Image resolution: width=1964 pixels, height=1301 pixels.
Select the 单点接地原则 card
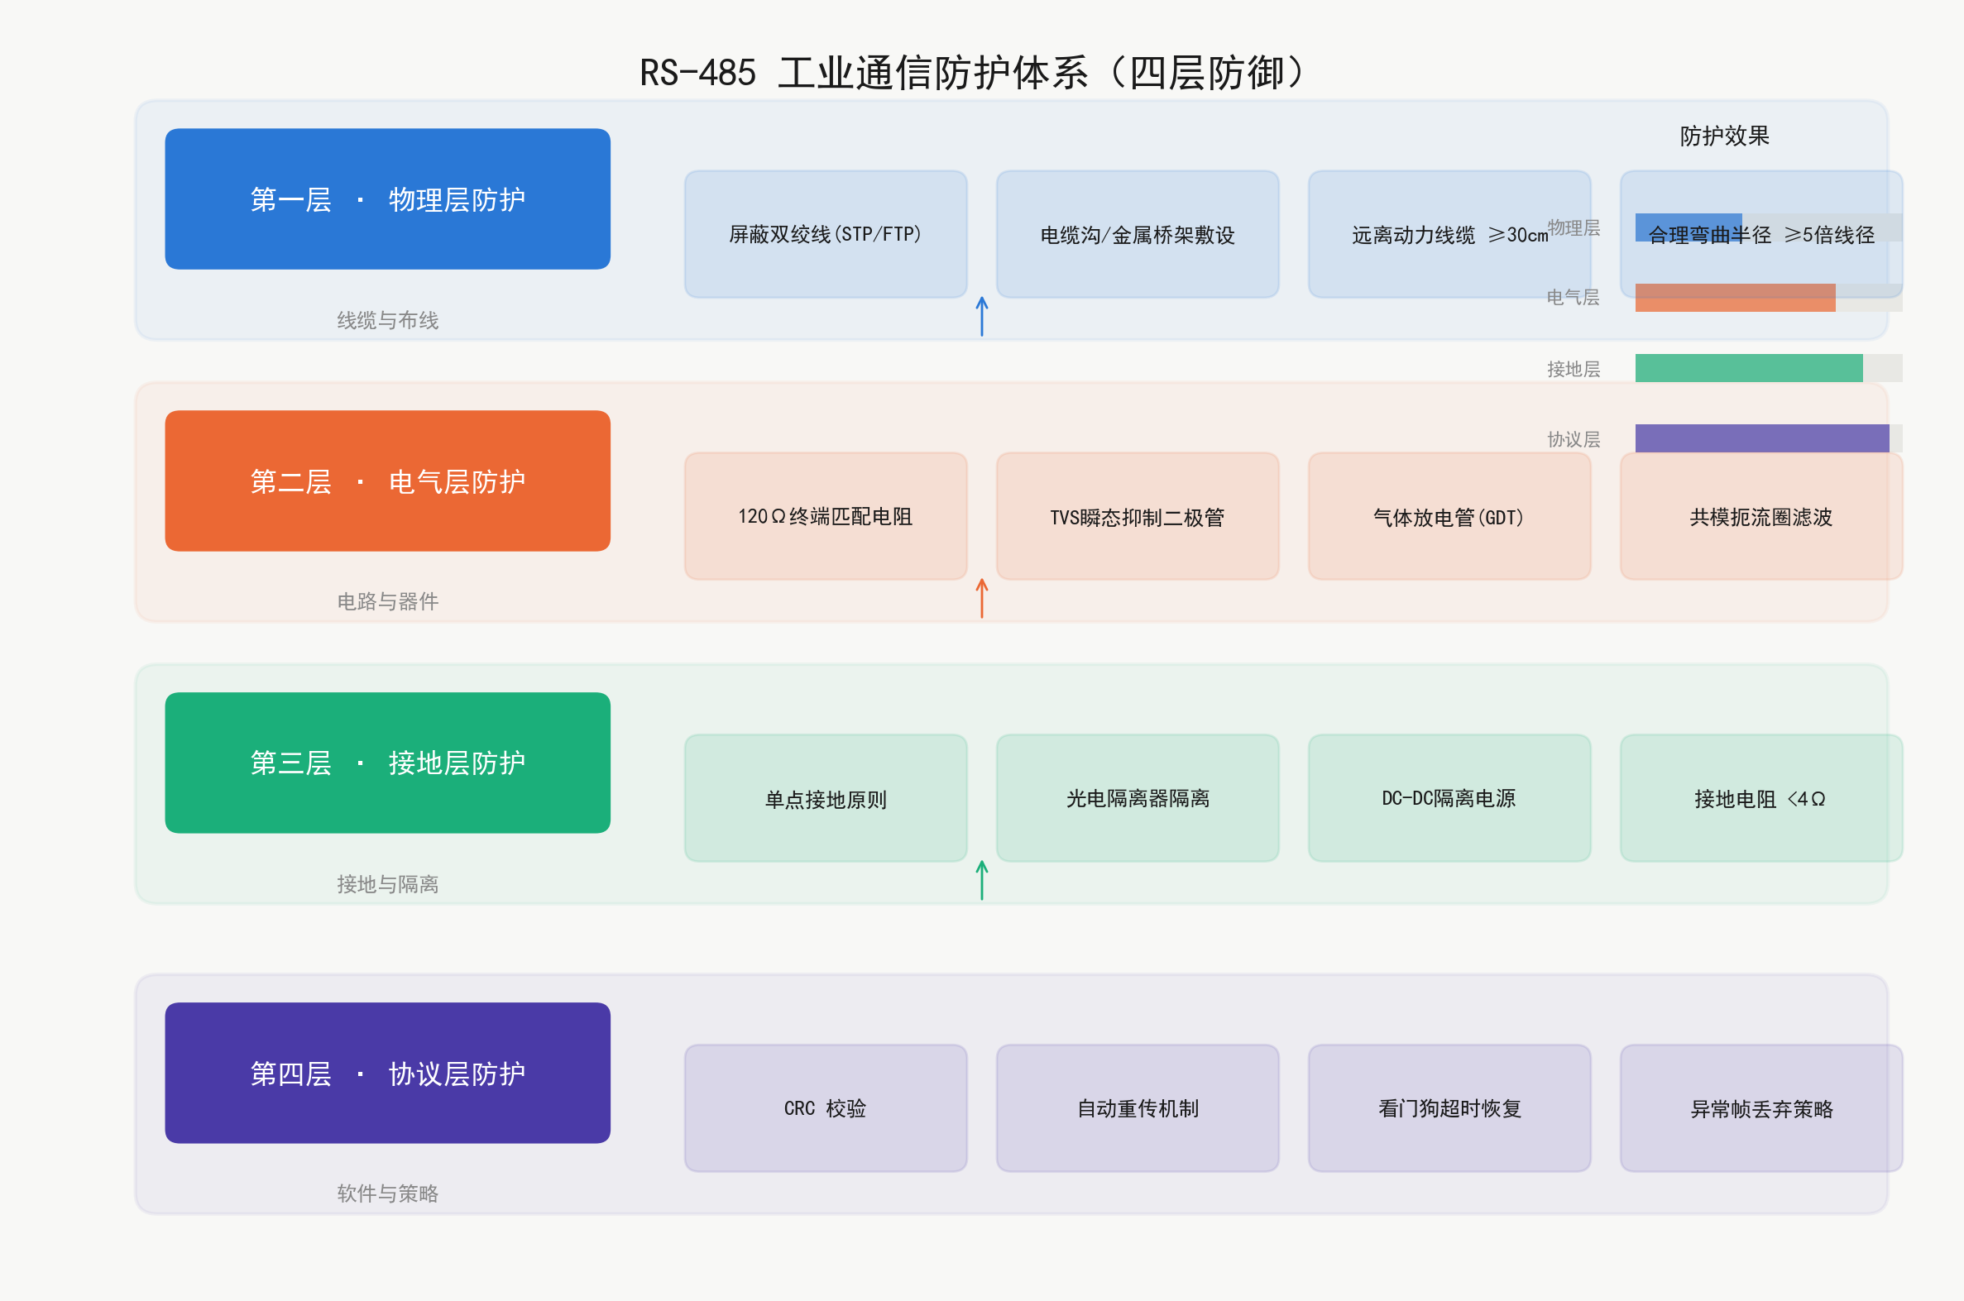pos(826,798)
